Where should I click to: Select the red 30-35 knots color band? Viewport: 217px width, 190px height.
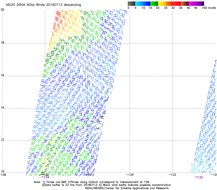pos(177,4)
